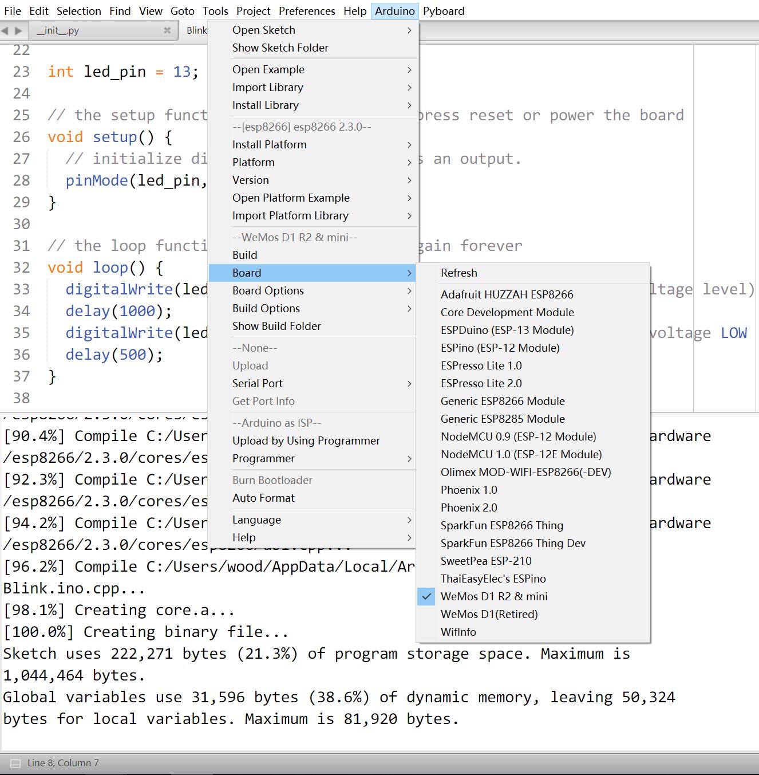Expand the Platform submenu
This screenshot has height=775, width=759.
[313, 162]
